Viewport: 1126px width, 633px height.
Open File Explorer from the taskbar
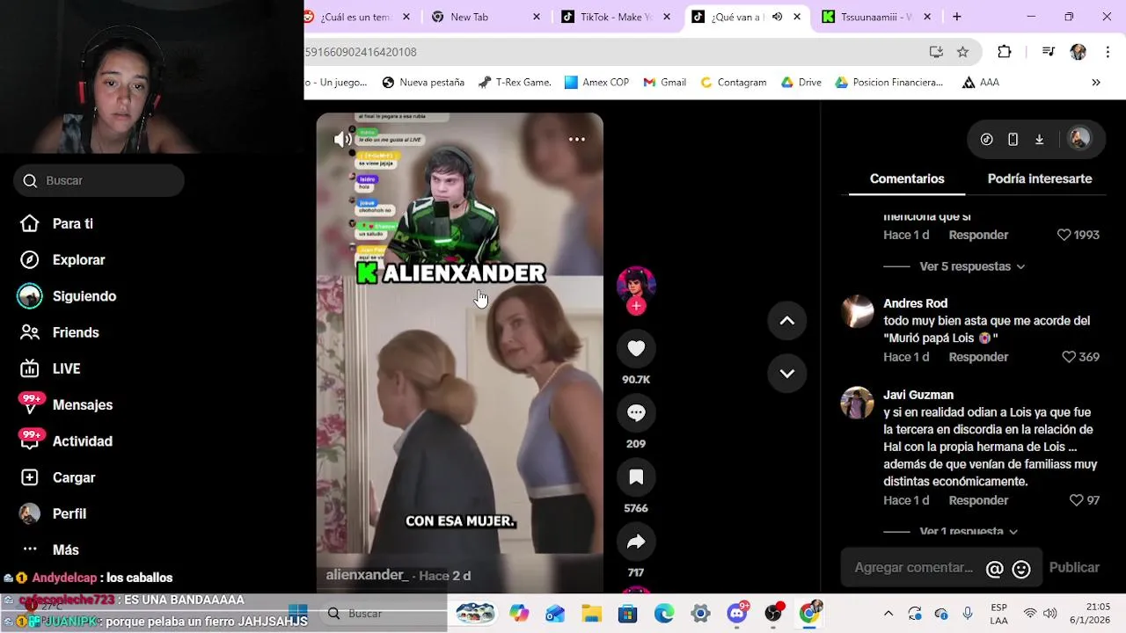[591, 614]
